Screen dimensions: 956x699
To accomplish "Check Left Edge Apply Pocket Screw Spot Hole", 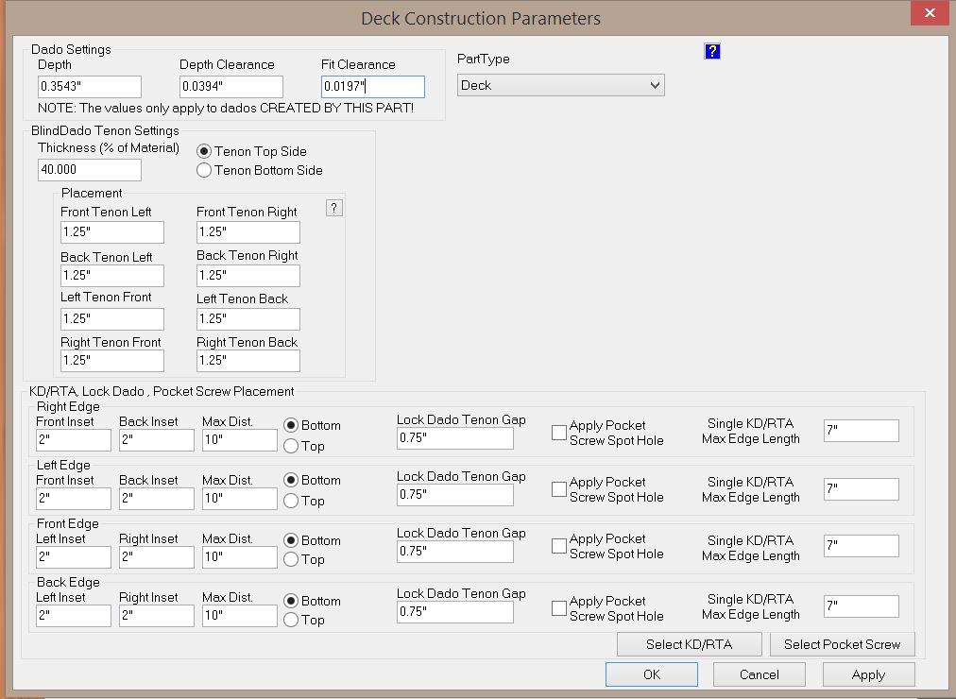I will click(x=559, y=489).
